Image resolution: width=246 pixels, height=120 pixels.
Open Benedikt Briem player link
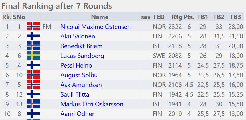[x=81, y=46]
